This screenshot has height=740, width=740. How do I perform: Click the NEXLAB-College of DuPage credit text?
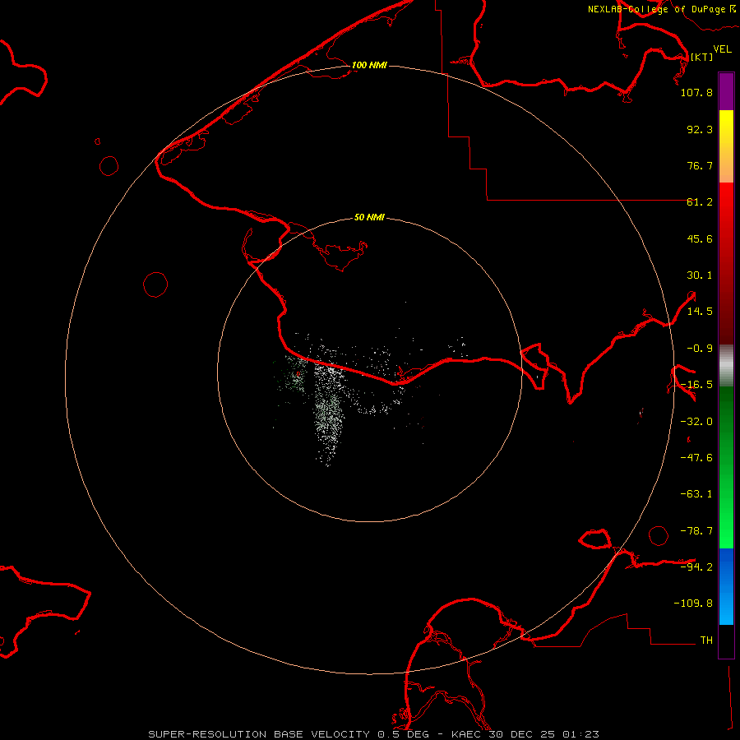pos(661,9)
